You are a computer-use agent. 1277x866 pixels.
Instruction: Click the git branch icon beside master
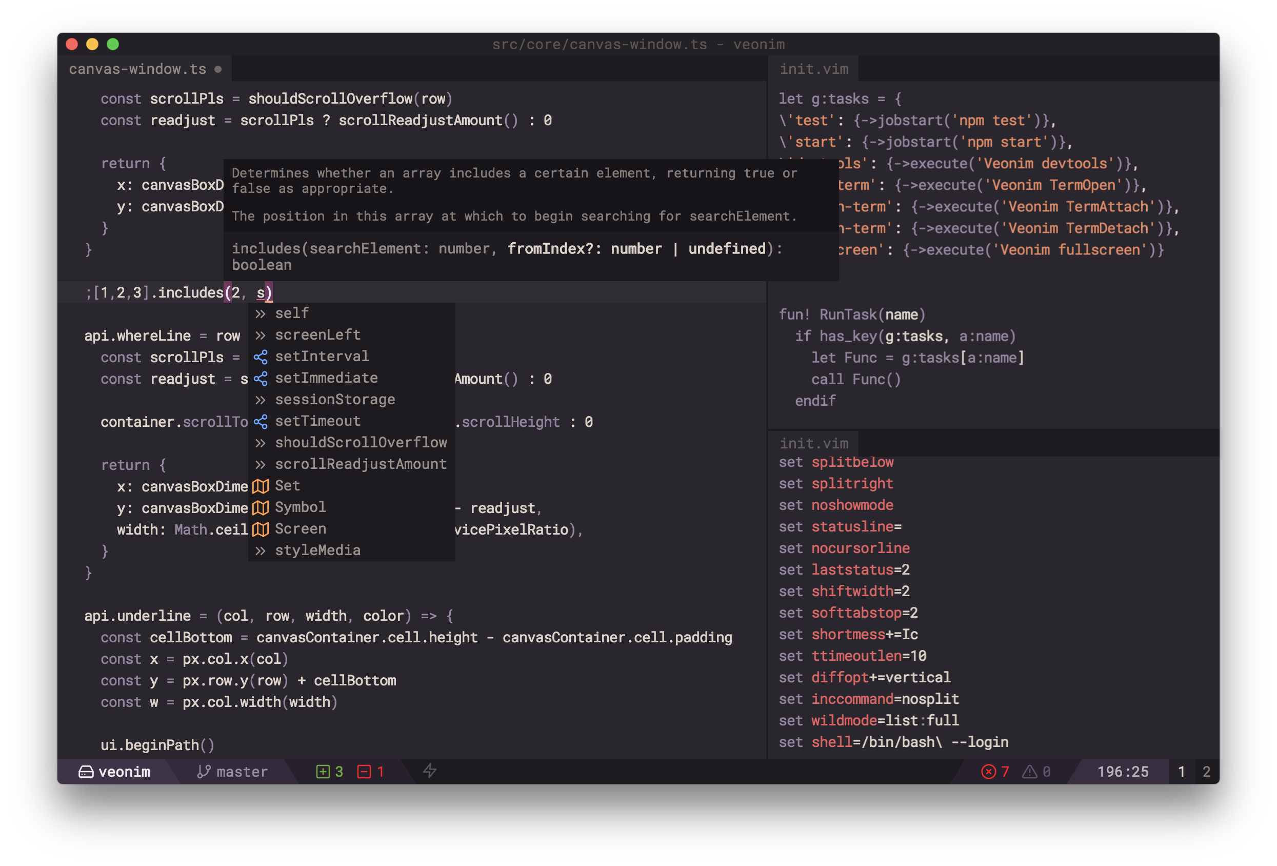203,772
